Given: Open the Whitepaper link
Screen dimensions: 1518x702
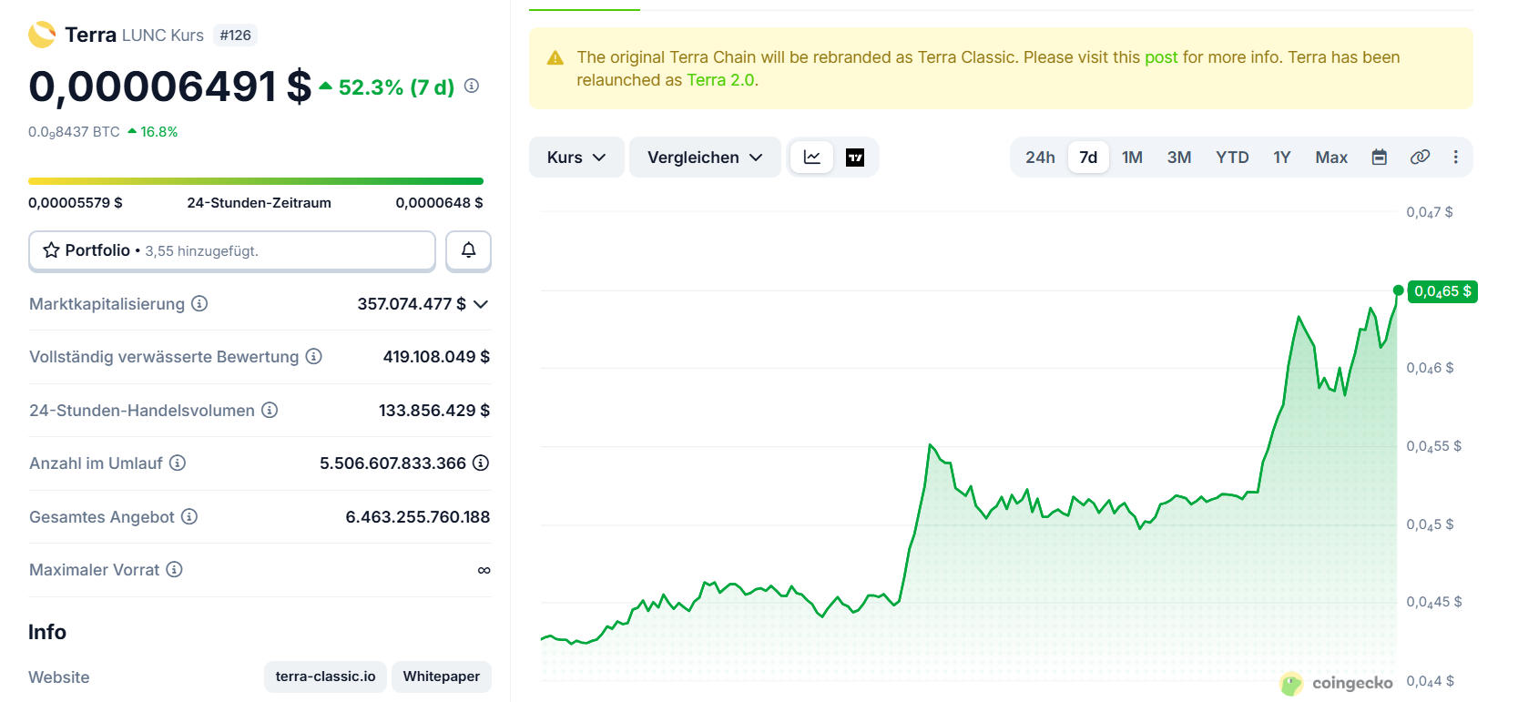Looking at the screenshot, I should pos(442,677).
